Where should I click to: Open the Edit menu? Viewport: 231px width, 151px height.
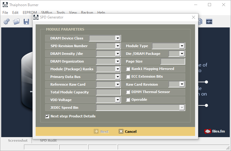click(15, 13)
